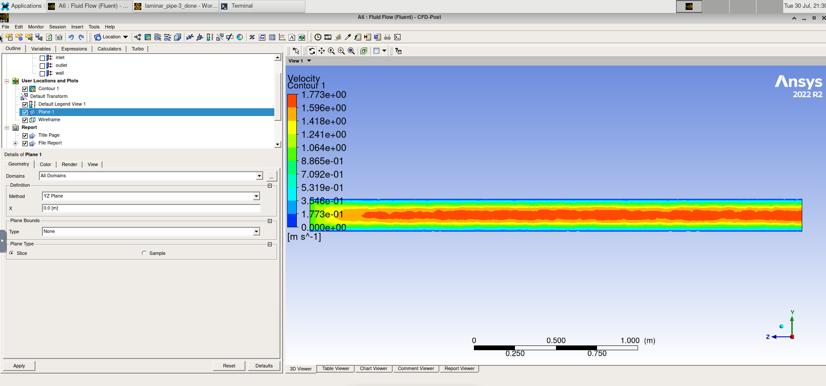Activate the Select mode pointer icon in viewer

(296, 51)
